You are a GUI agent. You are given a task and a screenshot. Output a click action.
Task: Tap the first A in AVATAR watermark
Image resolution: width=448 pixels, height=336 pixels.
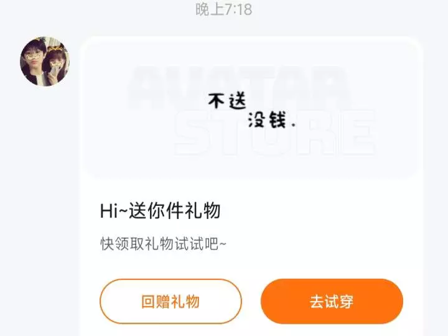click(x=148, y=87)
